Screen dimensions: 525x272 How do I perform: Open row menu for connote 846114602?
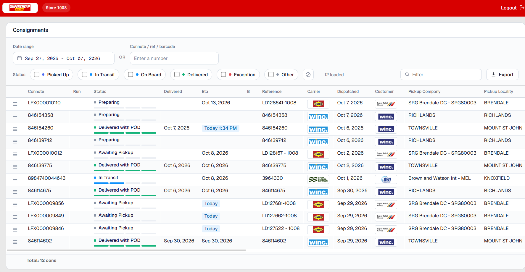click(15, 242)
